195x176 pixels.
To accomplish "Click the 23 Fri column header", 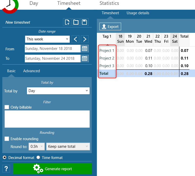I will (166, 39).
